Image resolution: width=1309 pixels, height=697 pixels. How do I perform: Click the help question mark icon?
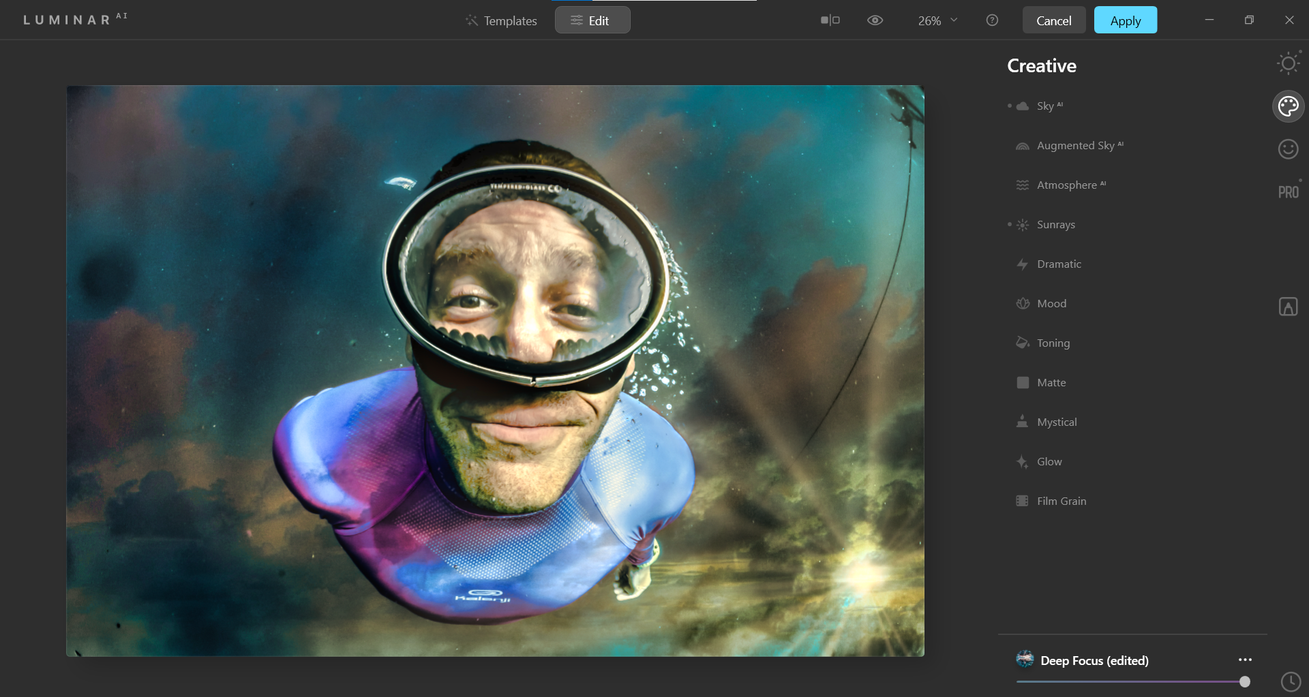tap(992, 20)
